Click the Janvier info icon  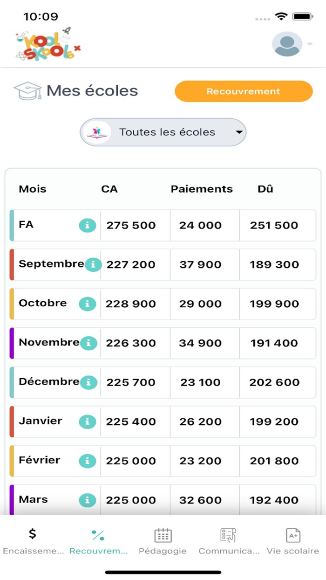pos(87,421)
